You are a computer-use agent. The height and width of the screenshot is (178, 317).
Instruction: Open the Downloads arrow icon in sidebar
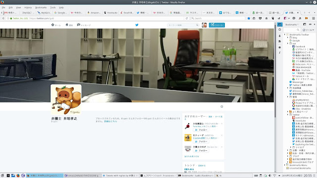(279, 36)
